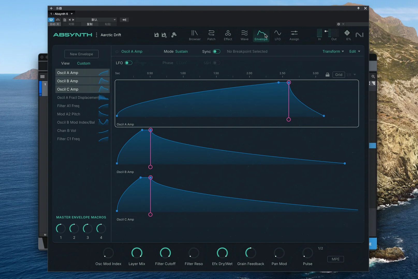Open the Effect page
Image resolution: width=418 pixels, height=279 pixels.
click(x=228, y=35)
